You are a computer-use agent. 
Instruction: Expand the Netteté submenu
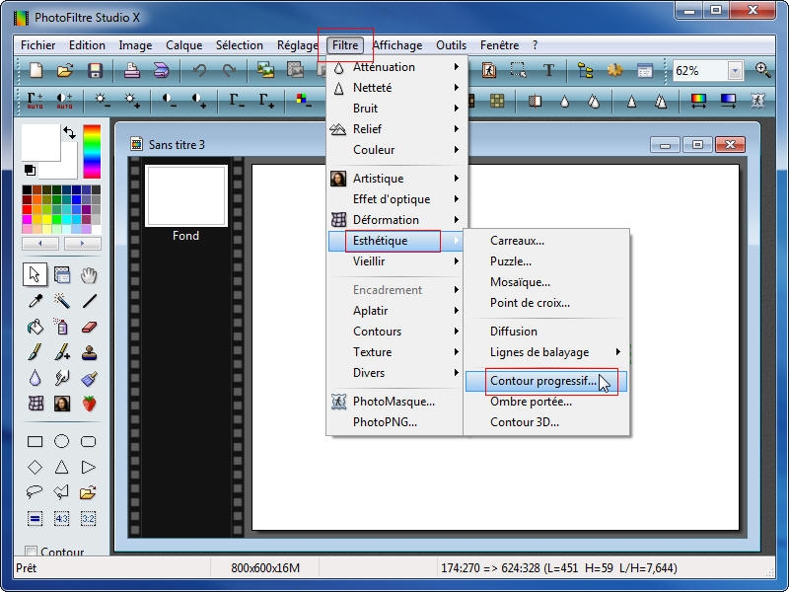tap(397, 88)
